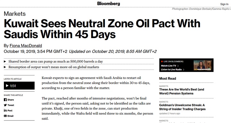Click the MARKETS tag above the Goldman story

tap(164, 102)
